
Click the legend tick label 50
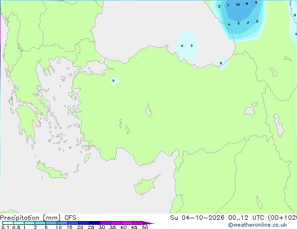[145, 227]
